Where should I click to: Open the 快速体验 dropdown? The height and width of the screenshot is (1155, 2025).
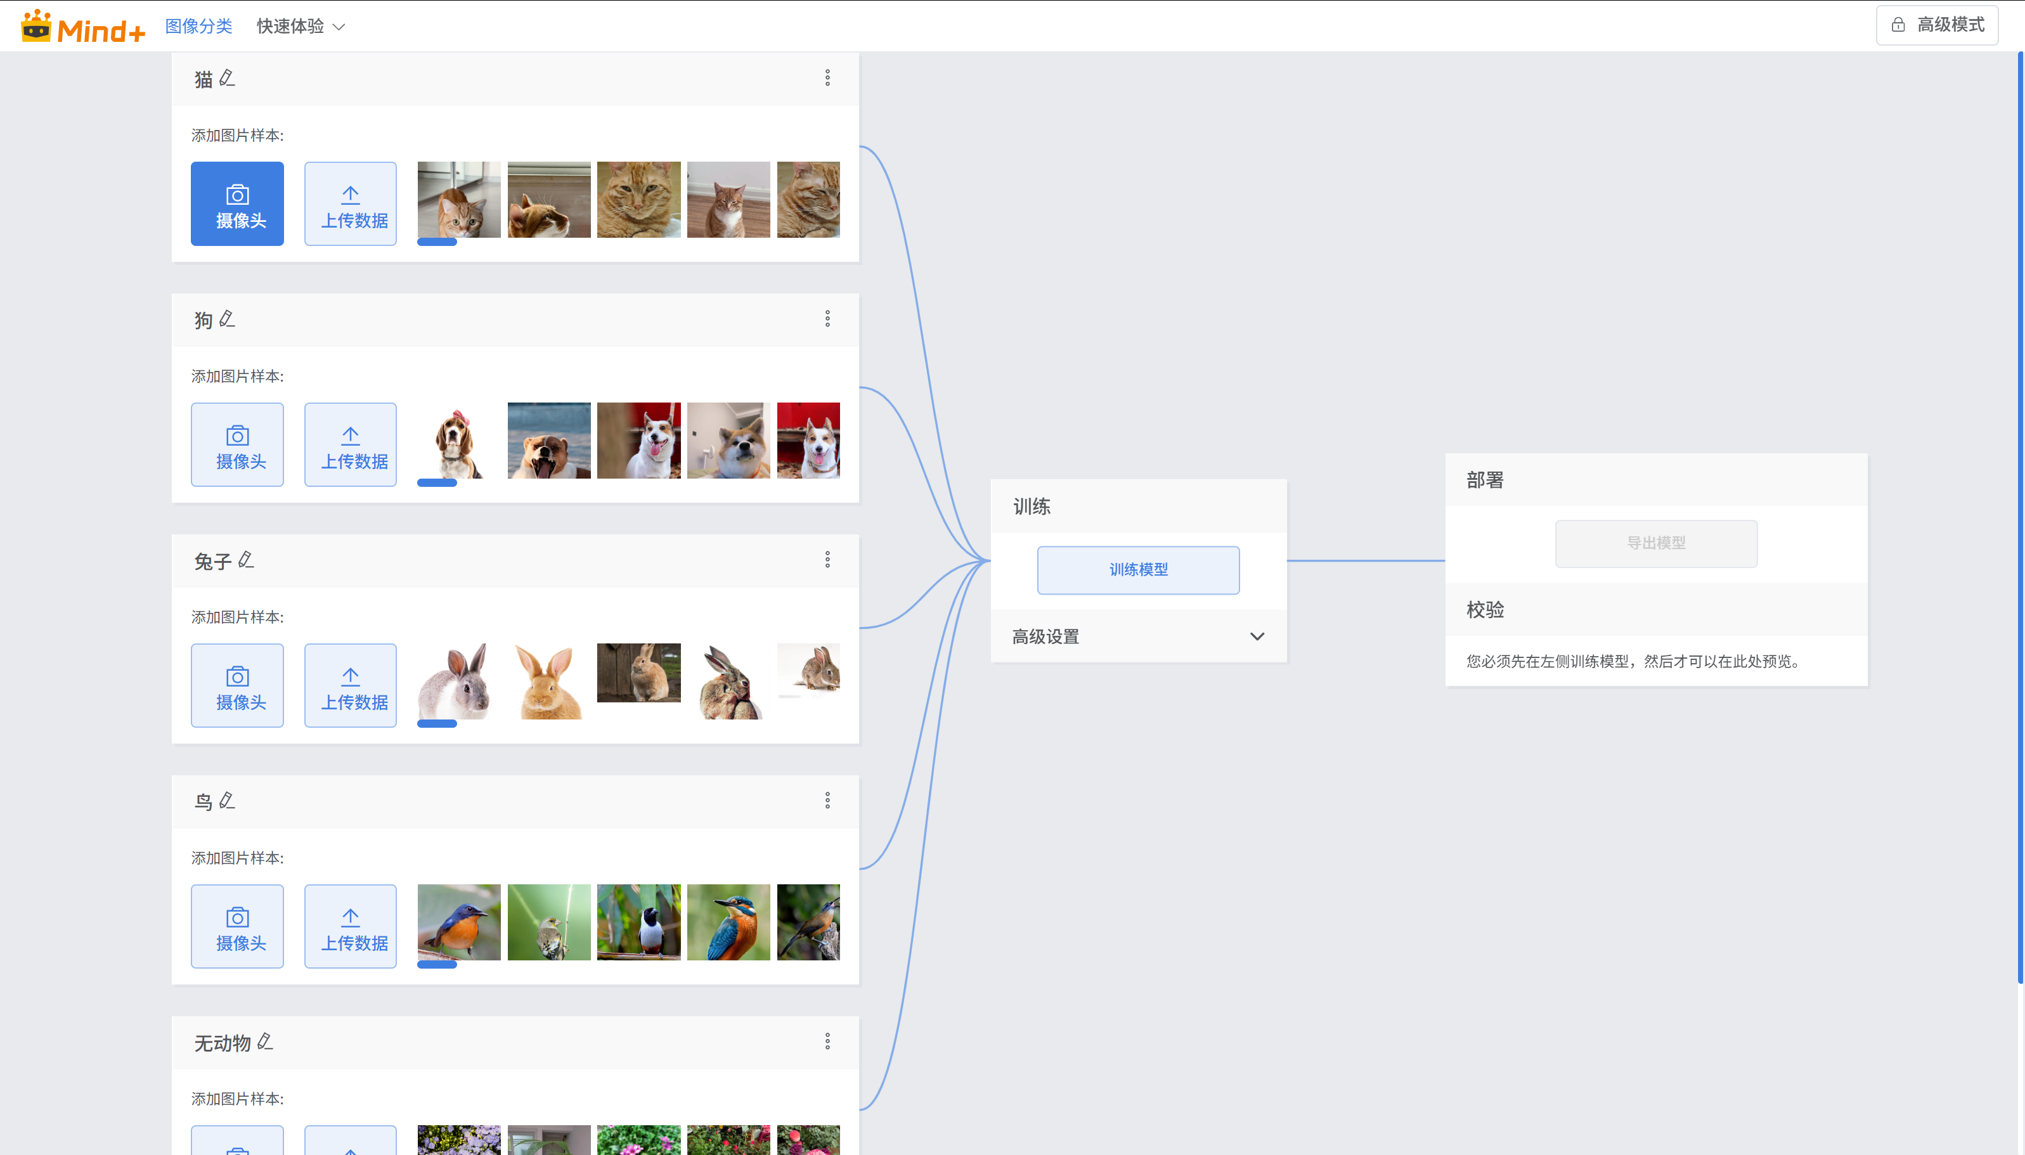coord(301,27)
